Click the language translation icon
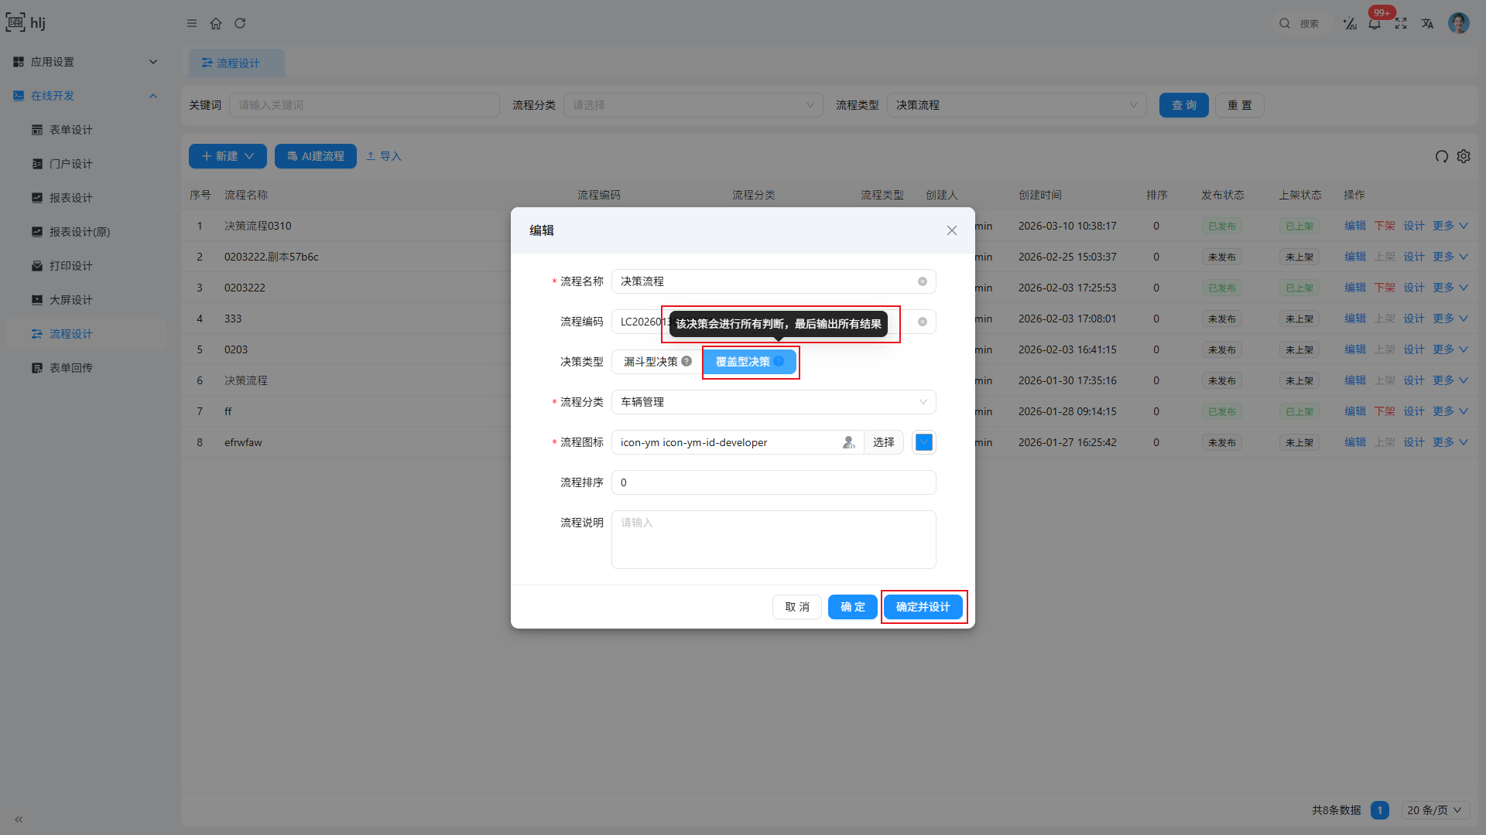This screenshot has height=835, width=1486. [1427, 23]
